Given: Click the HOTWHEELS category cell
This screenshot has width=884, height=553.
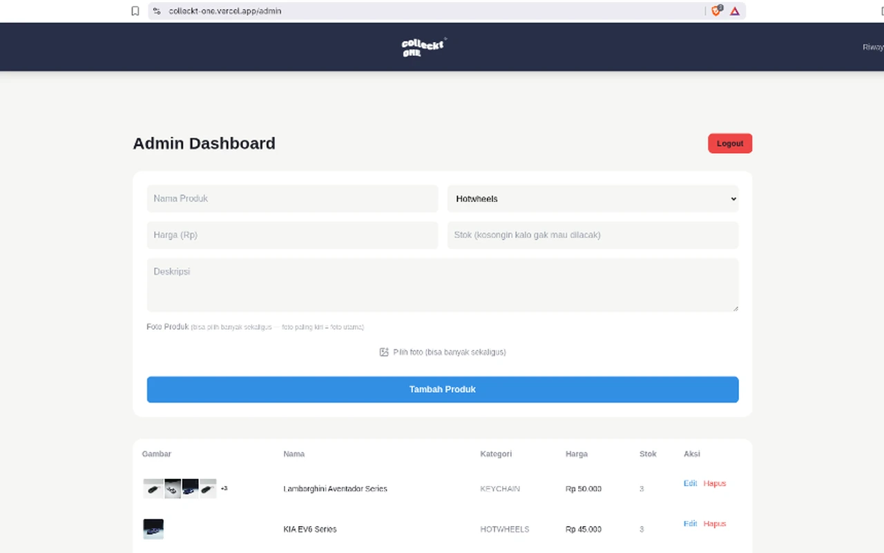Looking at the screenshot, I should (x=505, y=529).
